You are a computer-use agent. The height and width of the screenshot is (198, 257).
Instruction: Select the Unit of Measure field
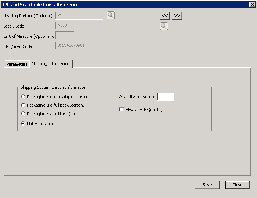tap(64, 36)
